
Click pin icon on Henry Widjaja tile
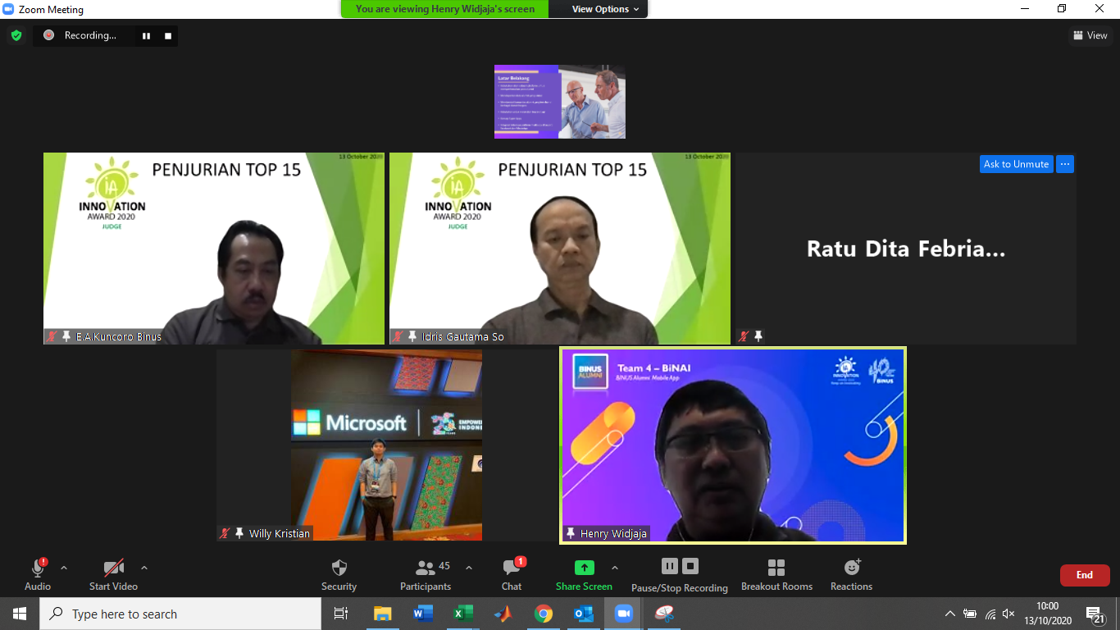click(571, 533)
